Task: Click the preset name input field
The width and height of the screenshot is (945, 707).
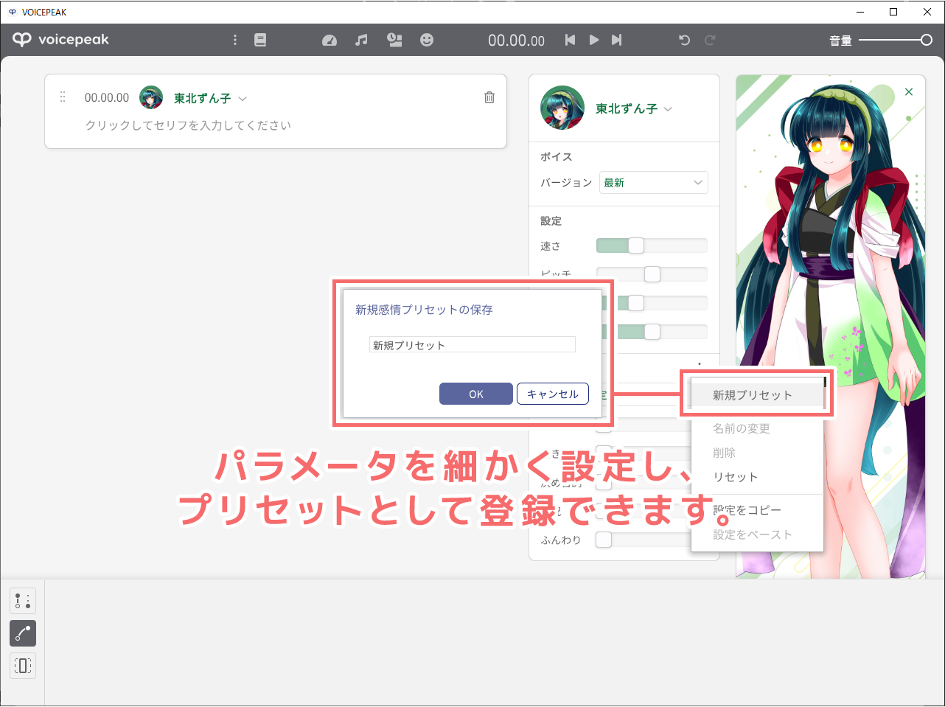Action: point(472,344)
